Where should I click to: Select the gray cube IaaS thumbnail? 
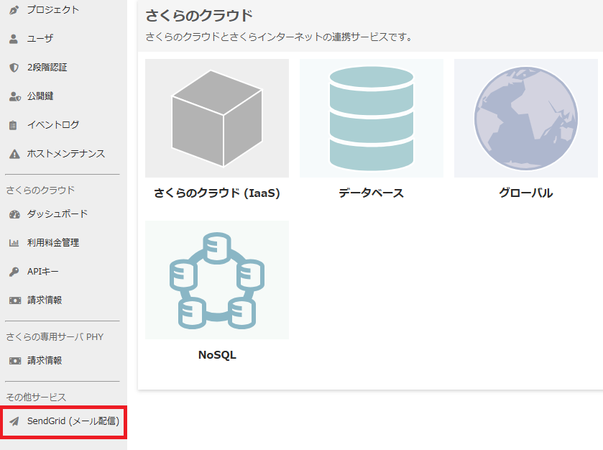point(217,118)
